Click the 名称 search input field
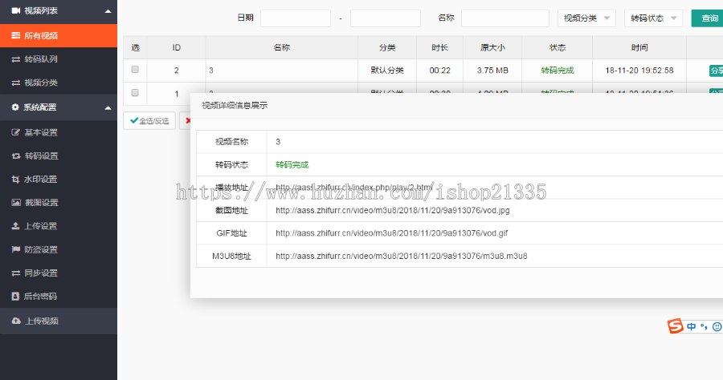Viewport: 723px width, 380px height. [505, 18]
